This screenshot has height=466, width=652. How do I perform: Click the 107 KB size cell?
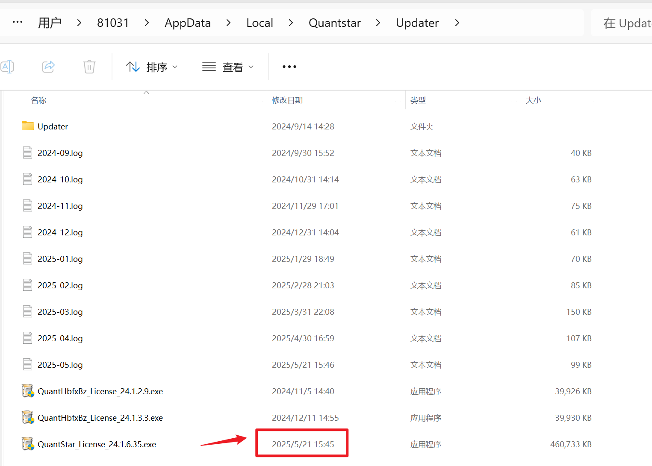[579, 338]
